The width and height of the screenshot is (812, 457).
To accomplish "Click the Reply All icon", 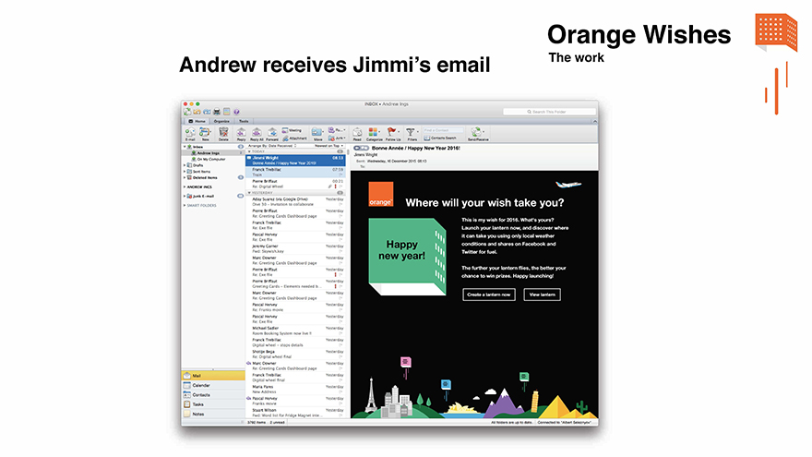I will (257, 133).
